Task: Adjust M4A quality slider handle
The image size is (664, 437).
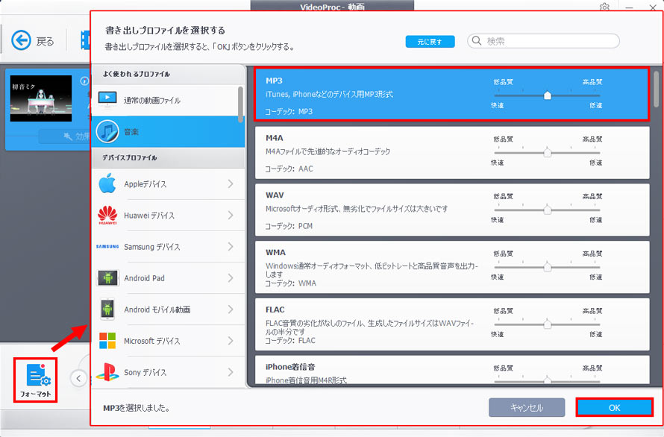Action: click(547, 152)
